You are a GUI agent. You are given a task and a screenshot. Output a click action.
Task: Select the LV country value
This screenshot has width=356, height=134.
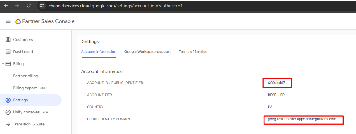point(270,107)
